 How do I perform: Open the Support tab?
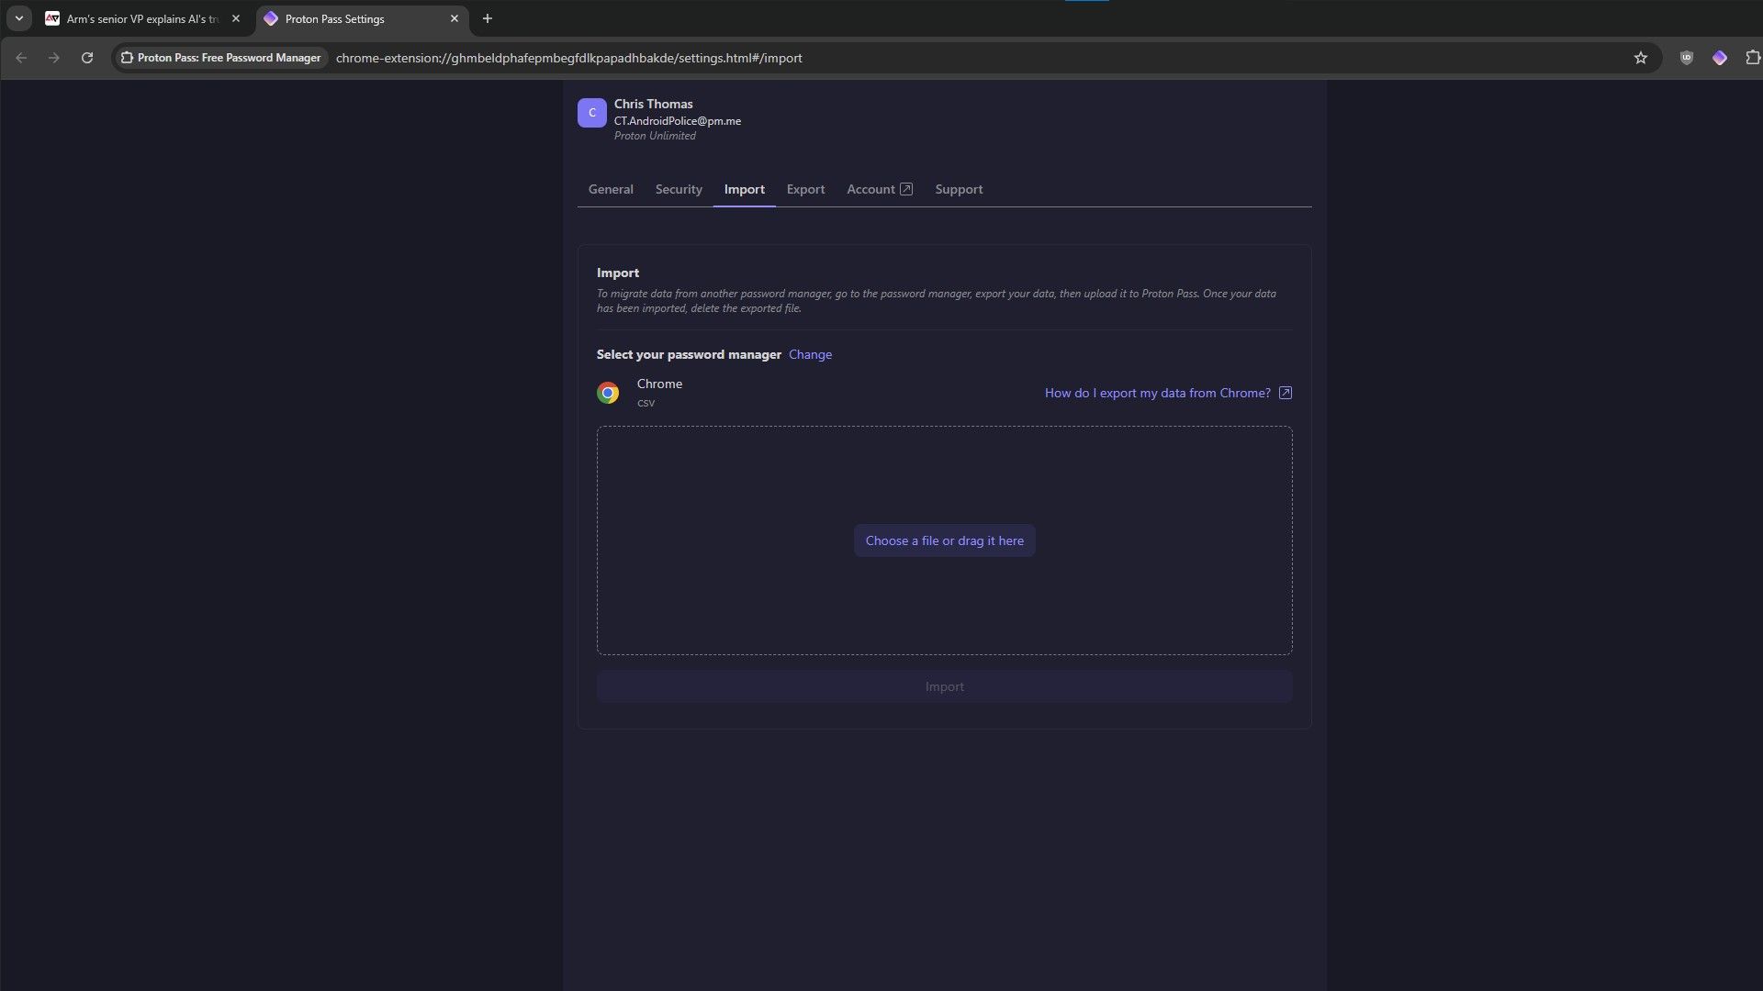959,189
